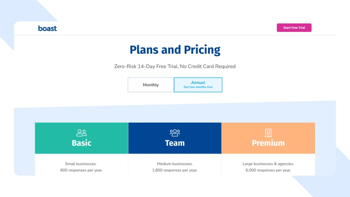The height and width of the screenshot is (197, 350).
Task: Click the zero-risk free trial subtitle text
Action: 175,66
